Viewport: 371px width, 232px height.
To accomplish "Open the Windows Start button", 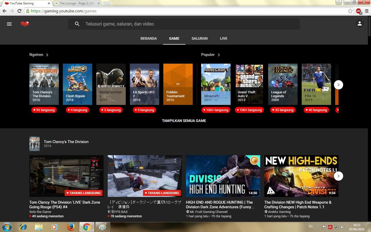I will pos(7,227).
